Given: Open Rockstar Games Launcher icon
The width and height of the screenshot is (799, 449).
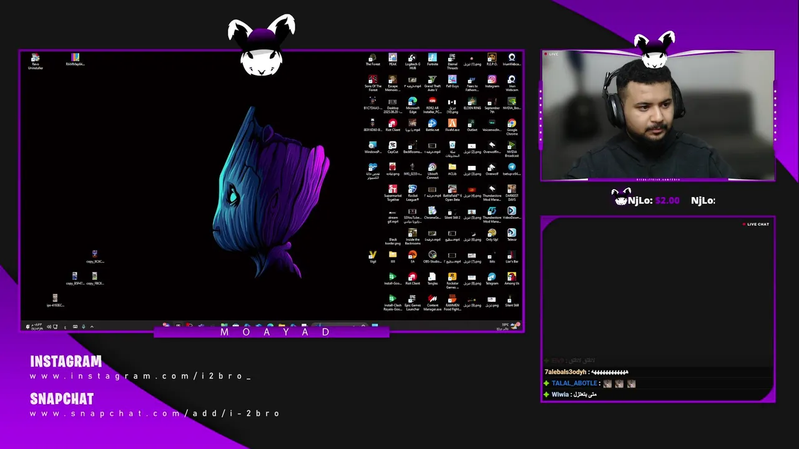Looking at the screenshot, I should 453,280.
